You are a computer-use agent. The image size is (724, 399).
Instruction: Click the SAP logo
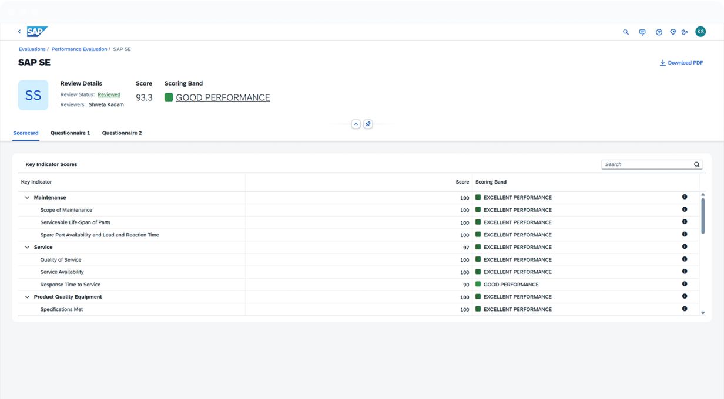point(37,32)
